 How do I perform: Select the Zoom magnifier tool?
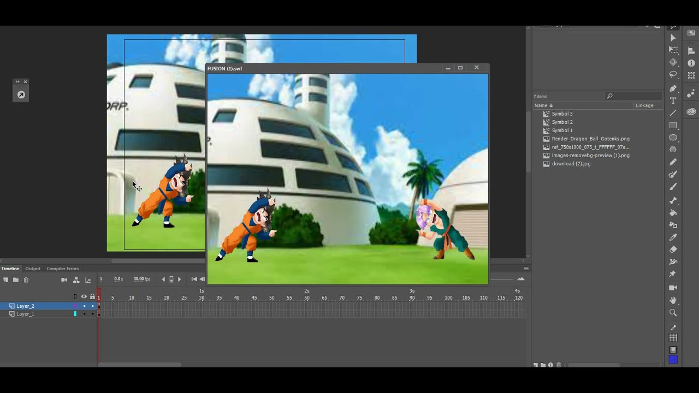tap(673, 313)
